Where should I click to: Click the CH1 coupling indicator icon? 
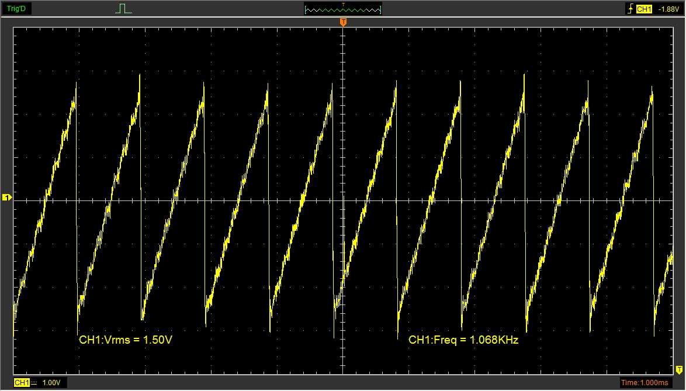click(x=34, y=383)
